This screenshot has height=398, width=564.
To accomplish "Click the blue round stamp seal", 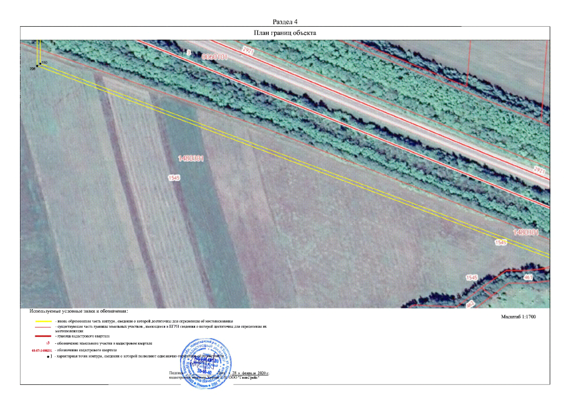I will pos(203,362).
